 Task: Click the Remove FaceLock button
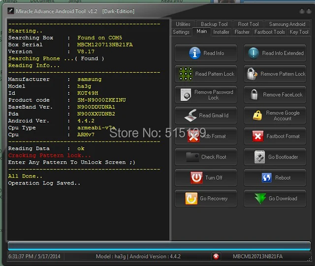(275, 95)
